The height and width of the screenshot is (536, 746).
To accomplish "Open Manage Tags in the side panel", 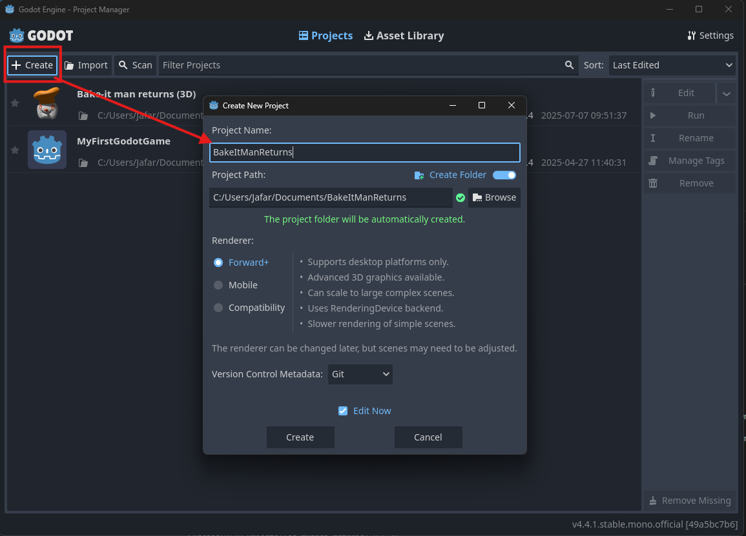I will point(690,161).
